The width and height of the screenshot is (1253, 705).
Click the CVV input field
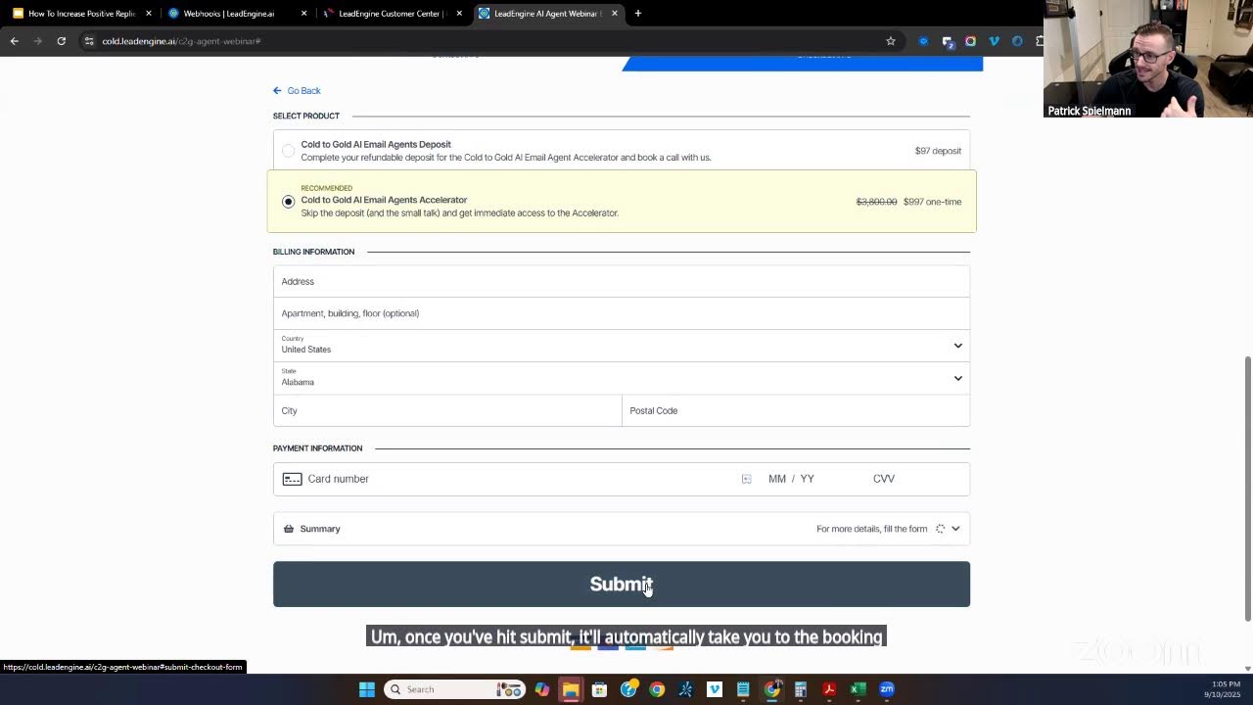pyautogui.click(x=884, y=479)
